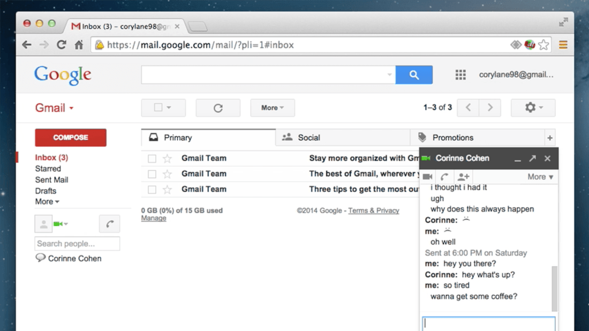
Task: Switch to the Promotions tab
Action: coord(477,138)
